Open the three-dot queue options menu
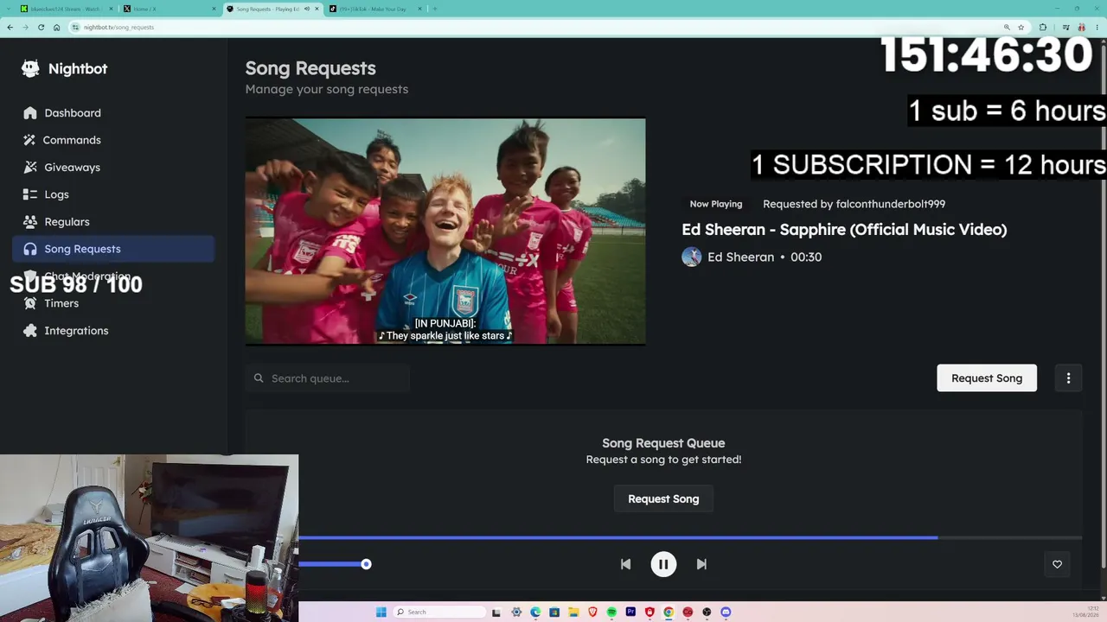This screenshot has height=622, width=1107. [x=1068, y=378]
